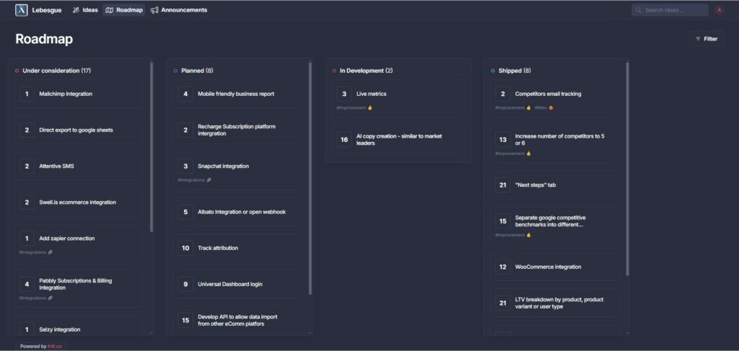Open the Filter button
This screenshot has height=351, width=739.
click(x=707, y=39)
